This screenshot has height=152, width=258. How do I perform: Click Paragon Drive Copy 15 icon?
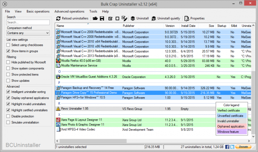(58, 93)
